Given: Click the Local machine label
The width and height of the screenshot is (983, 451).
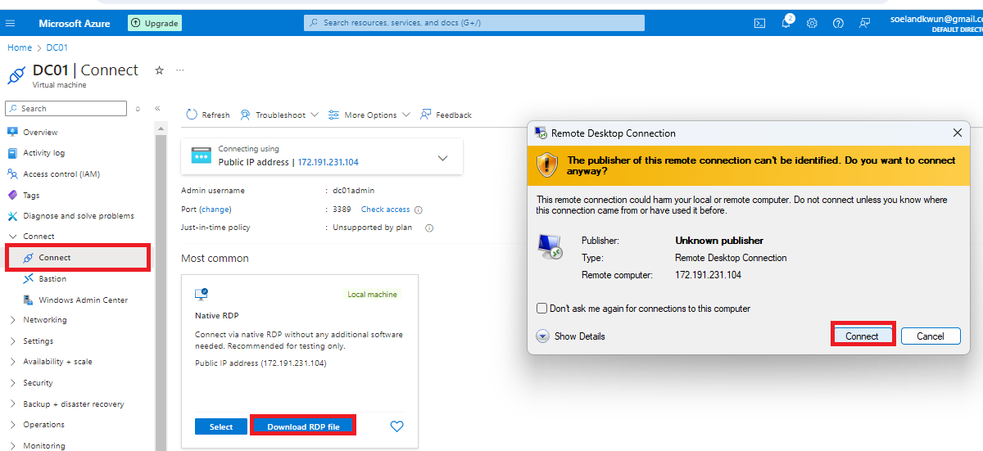Looking at the screenshot, I should point(372,295).
